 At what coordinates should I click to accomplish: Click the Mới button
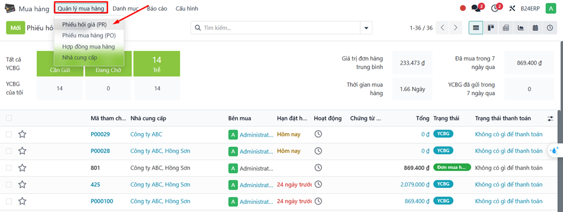tap(16, 28)
